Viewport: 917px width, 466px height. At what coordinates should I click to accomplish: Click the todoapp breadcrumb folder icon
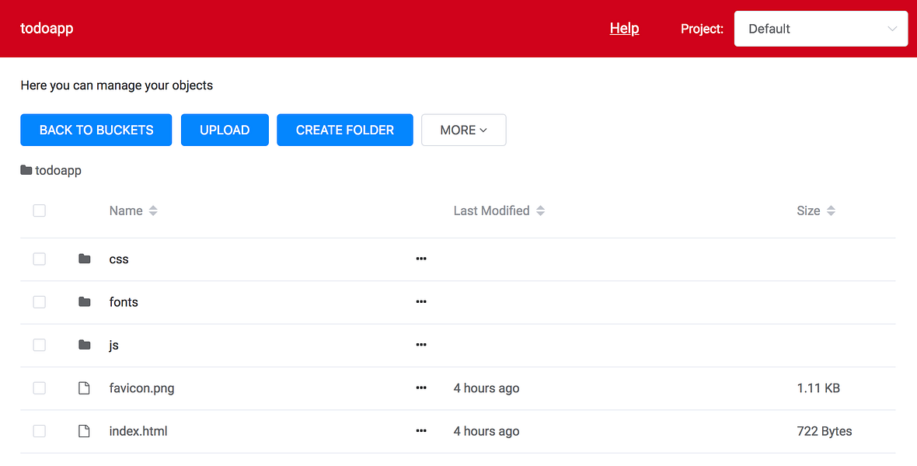(x=26, y=170)
